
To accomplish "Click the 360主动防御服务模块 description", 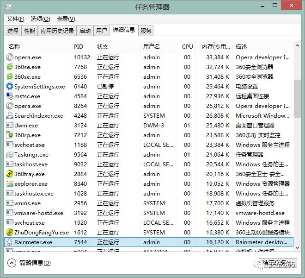I will point(262,232).
